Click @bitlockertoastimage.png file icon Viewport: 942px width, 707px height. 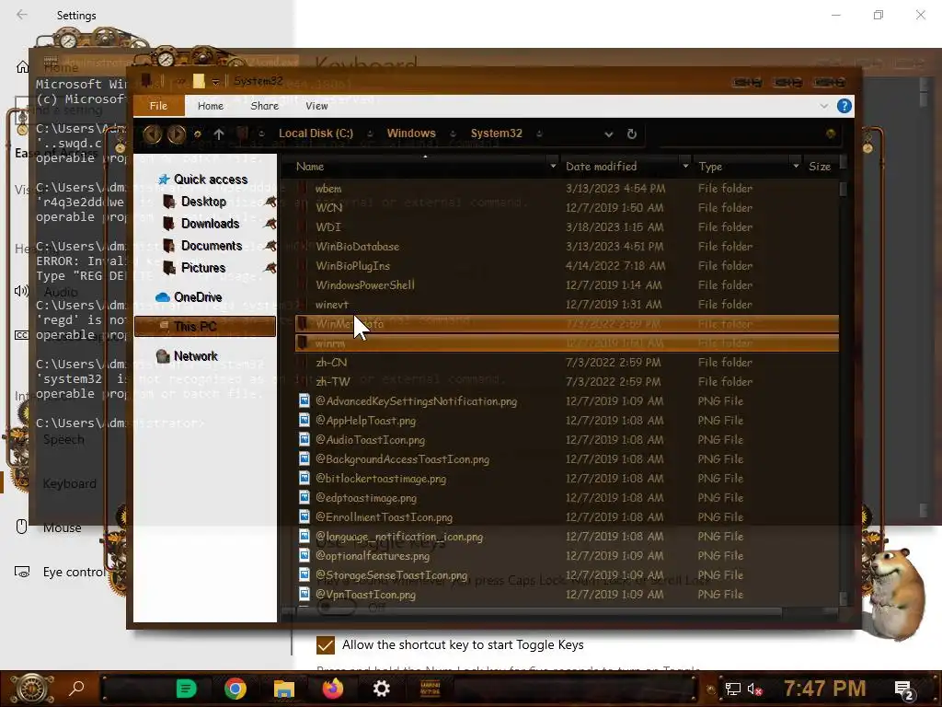[304, 478]
